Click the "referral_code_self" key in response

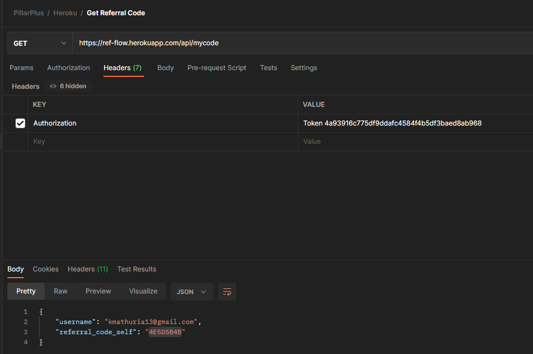96,332
